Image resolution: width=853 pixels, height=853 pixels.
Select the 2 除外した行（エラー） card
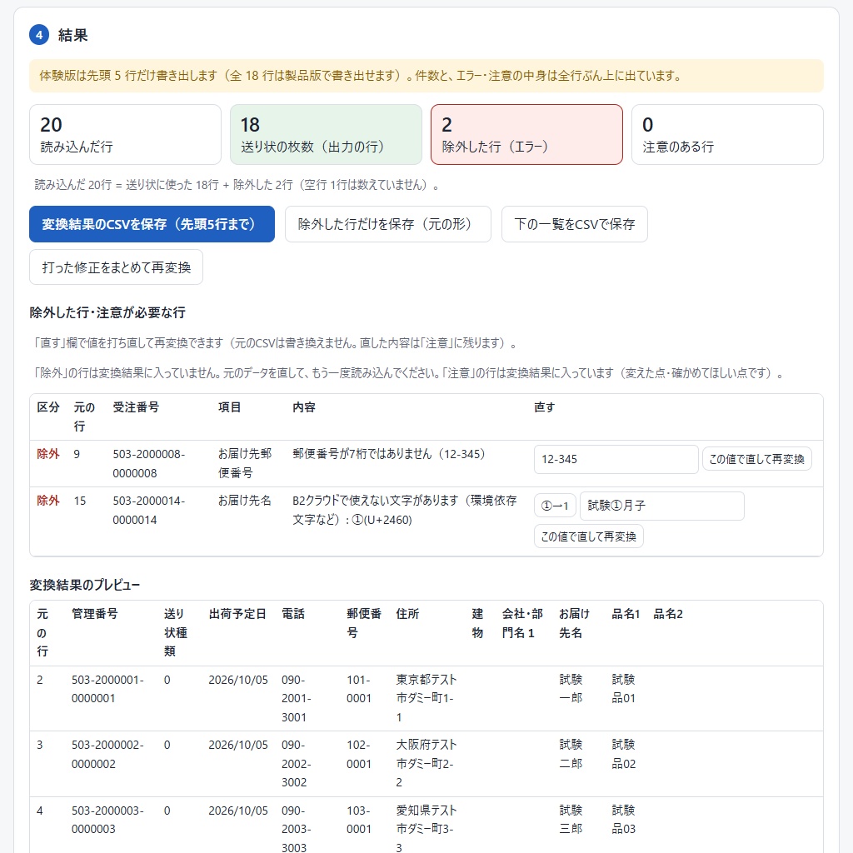pos(526,134)
